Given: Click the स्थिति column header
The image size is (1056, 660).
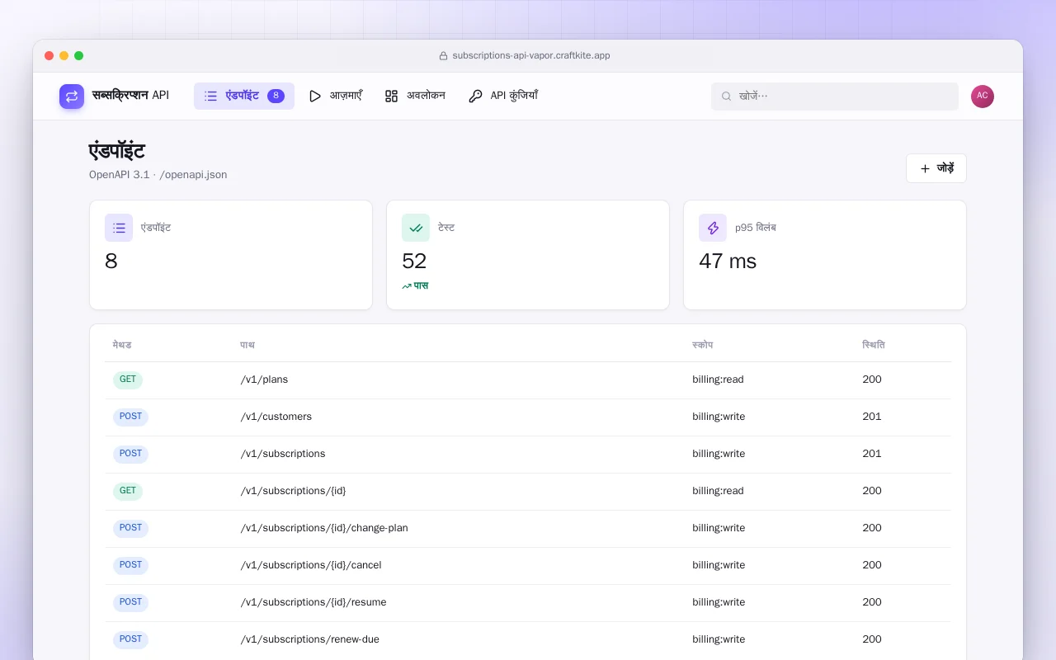Looking at the screenshot, I should tap(874, 345).
